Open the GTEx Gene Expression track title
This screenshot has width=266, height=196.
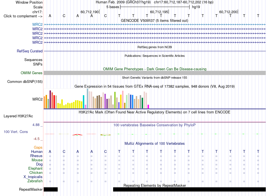coord(155,86)
